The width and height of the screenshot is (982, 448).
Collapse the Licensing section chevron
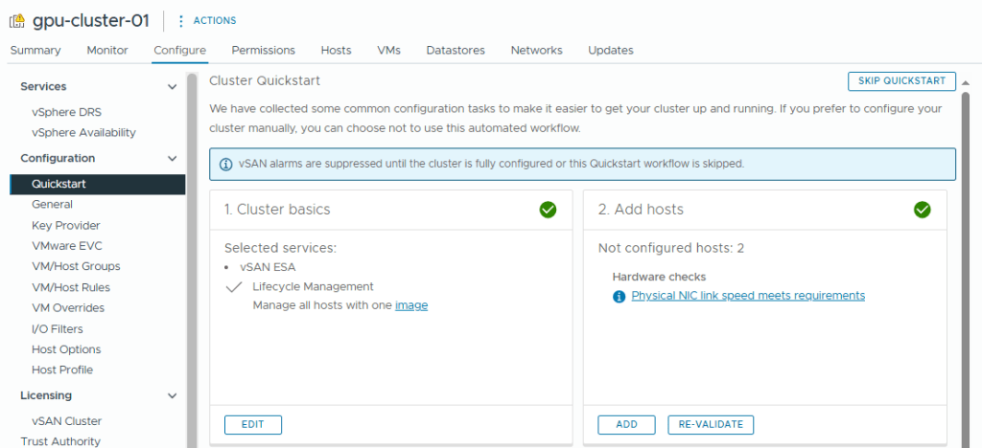pyautogui.click(x=173, y=395)
